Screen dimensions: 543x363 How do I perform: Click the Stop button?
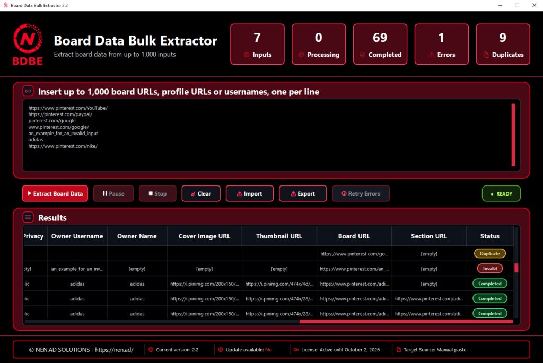tap(157, 193)
